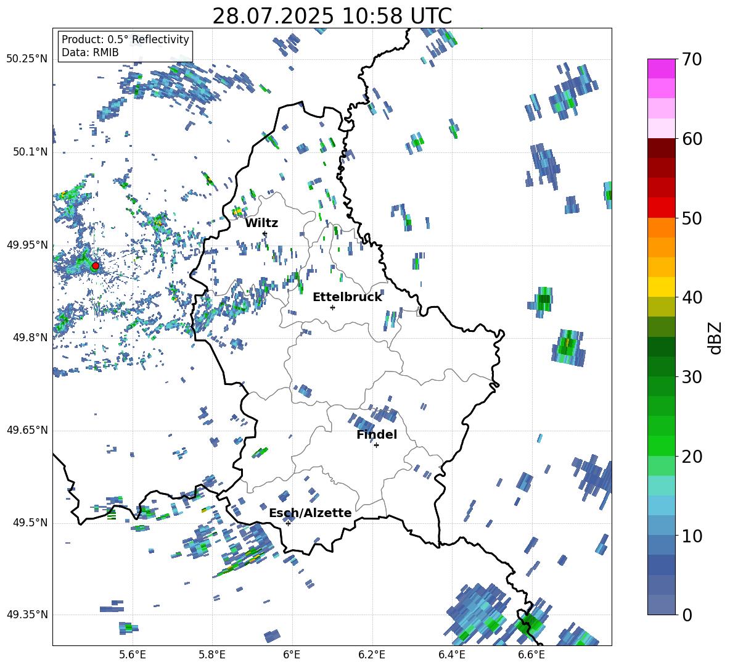This screenshot has height=667, width=730.
Task: Click the 49.35°N latitude label
Action: click(x=27, y=615)
